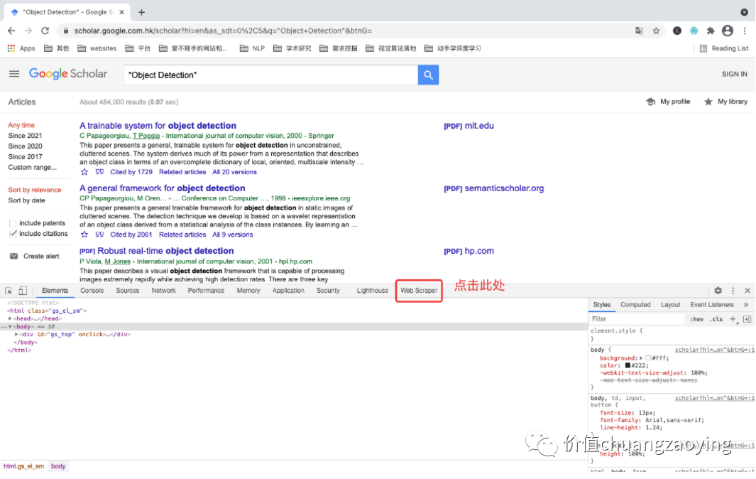756x479 pixels.
Task: Click the background color swatch #fff
Action: pos(648,358)
